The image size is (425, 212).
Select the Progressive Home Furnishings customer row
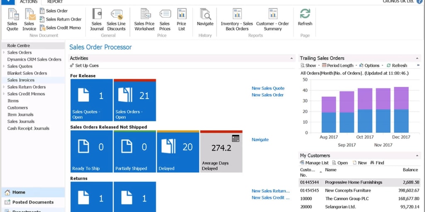[x=360, y=182]
